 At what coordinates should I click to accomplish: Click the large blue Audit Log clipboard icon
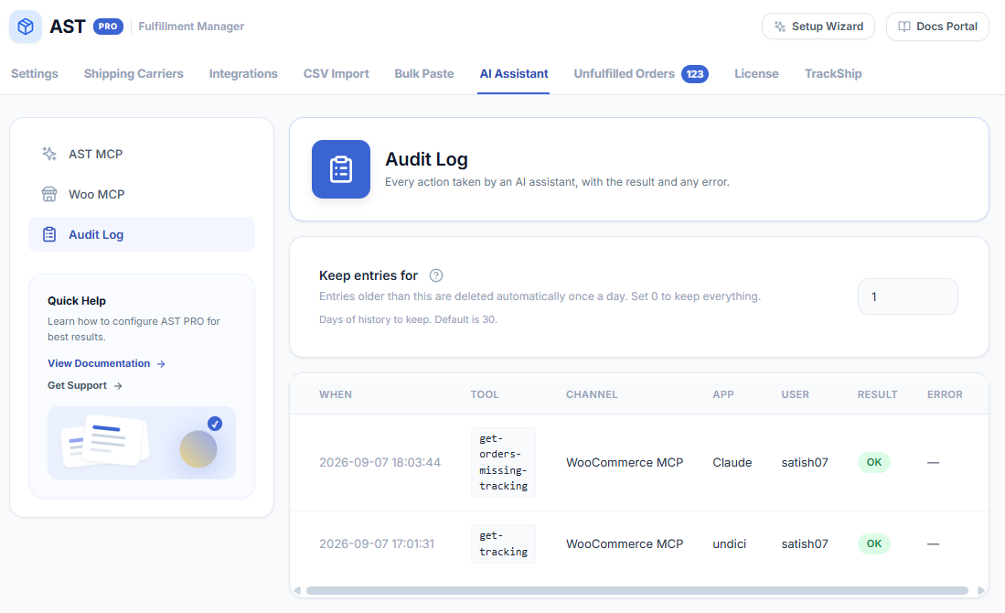tap(341, 169)
